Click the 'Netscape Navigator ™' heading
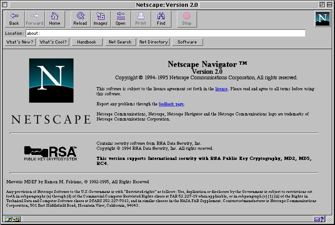The height and width of the screenshot is (225, 335). 207,64
